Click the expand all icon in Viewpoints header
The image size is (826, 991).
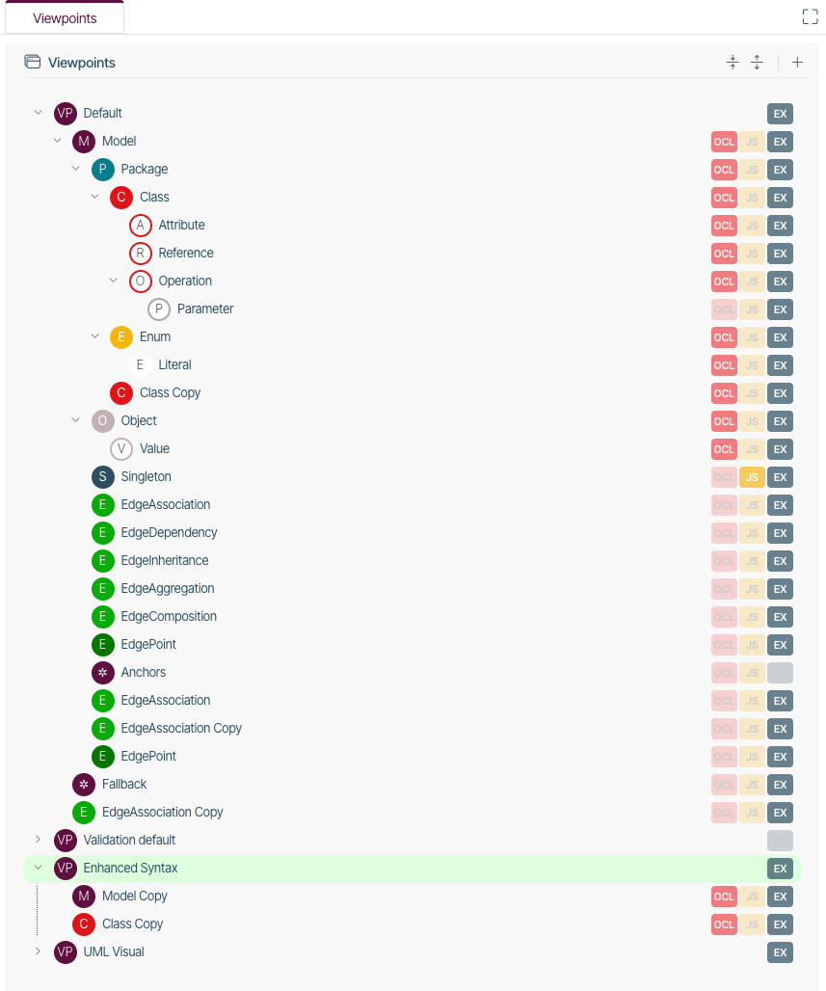tap(757, 62)
